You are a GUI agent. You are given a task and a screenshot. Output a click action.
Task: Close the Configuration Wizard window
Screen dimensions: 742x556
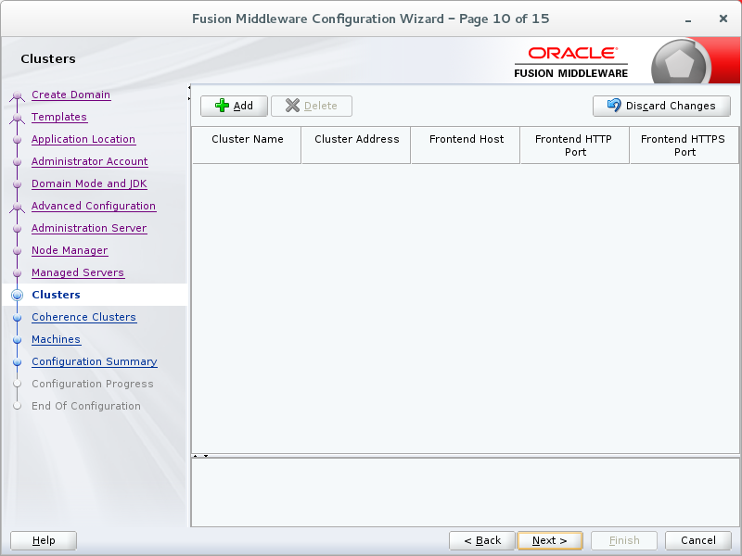723,19
